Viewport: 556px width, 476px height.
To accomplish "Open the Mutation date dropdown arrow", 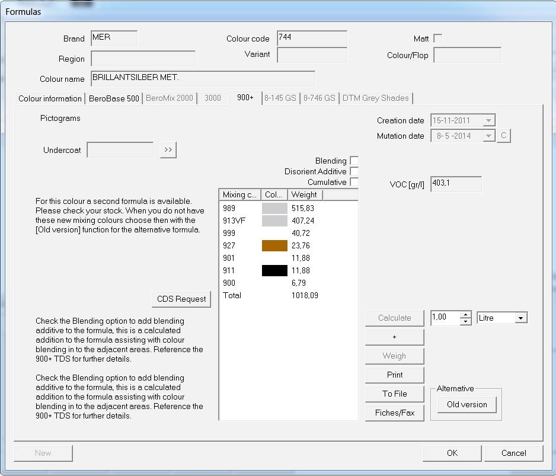I will click(x=488, y=136).
